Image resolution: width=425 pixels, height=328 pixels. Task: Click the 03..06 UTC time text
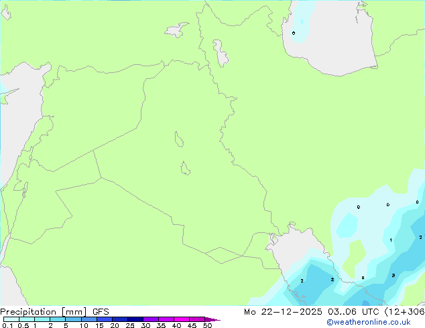pos(353,312)
